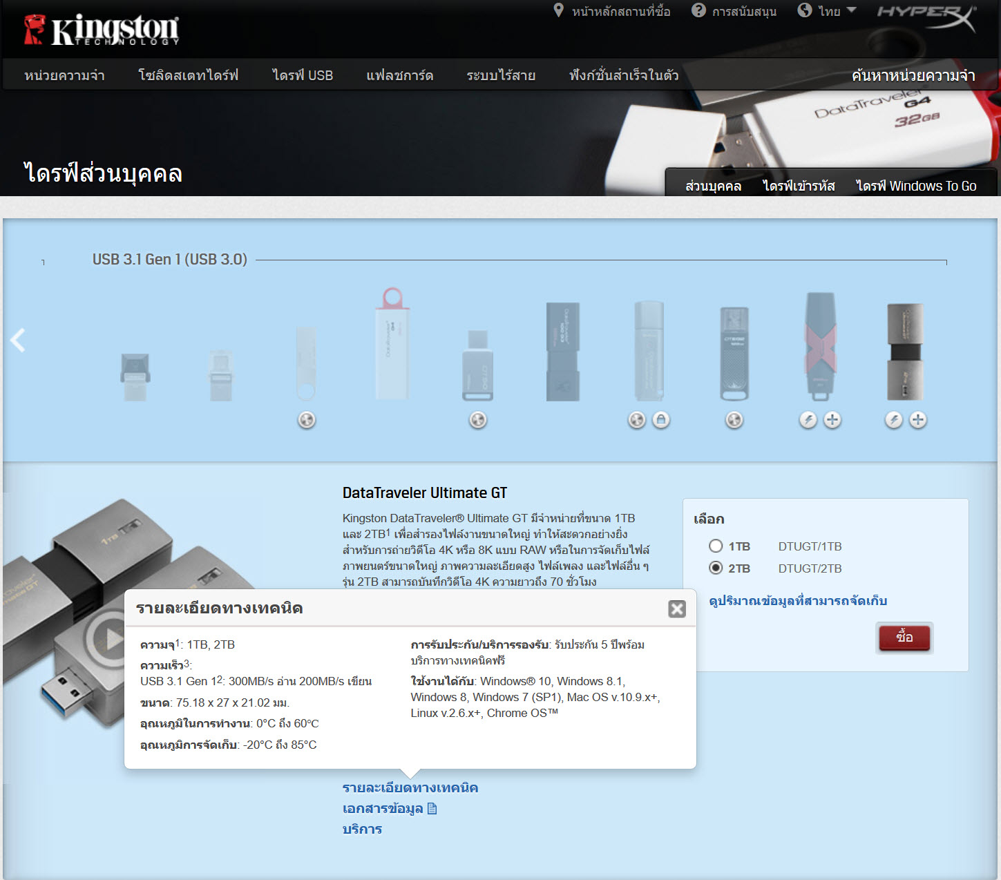The image size is (1001, 880).
Task: Click ค้นหาหน่วยความจำ in the navigation bar
Action: (913, 75)
